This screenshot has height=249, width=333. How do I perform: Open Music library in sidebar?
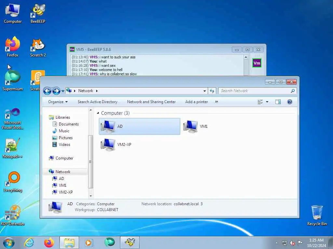pos(64,131)
